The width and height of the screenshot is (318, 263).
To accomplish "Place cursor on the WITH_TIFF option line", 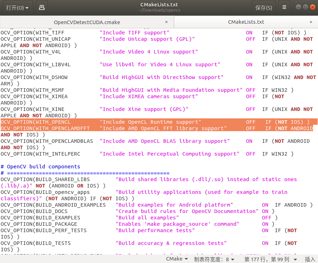I will point(106,32).
